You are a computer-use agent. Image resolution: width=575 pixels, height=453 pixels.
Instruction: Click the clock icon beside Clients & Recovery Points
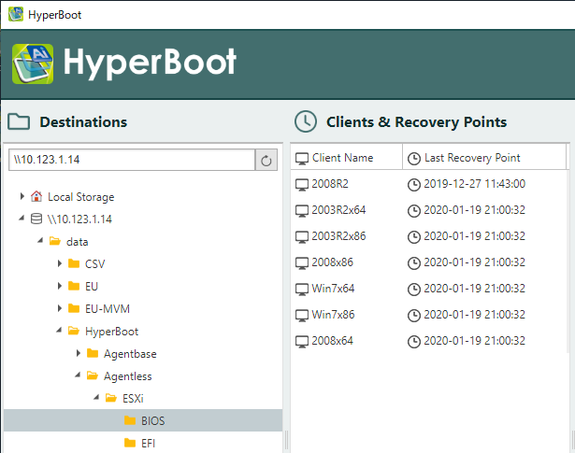pyautogui.click(x=305, y=121)
